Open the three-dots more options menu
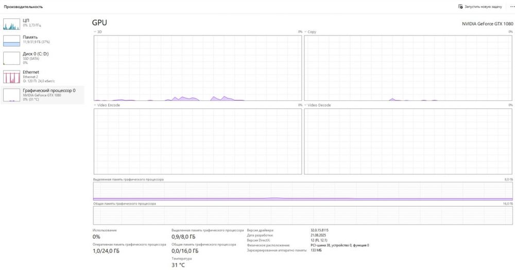 (x=512, y=7)
